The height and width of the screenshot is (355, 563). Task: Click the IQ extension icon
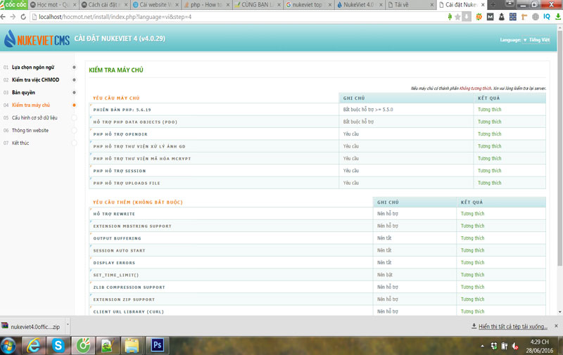(546, 16)
